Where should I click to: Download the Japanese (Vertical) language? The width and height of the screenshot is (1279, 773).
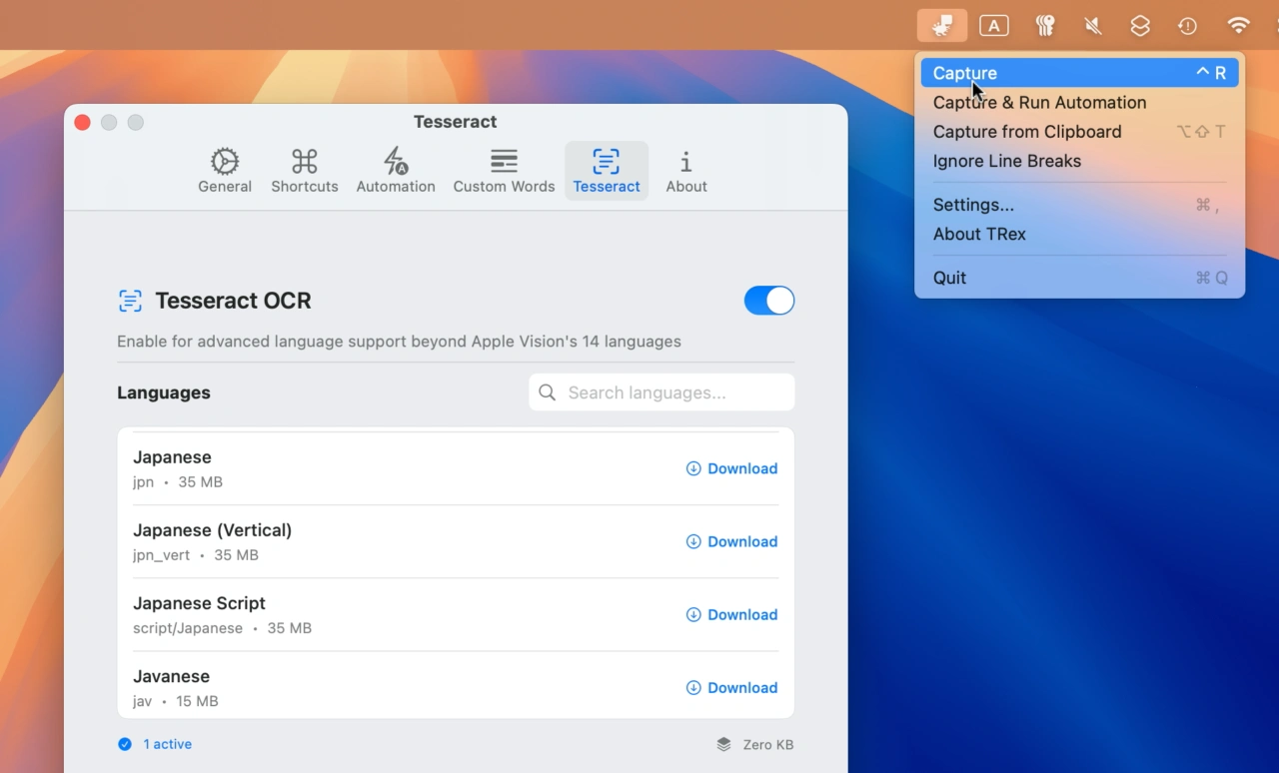731,541
